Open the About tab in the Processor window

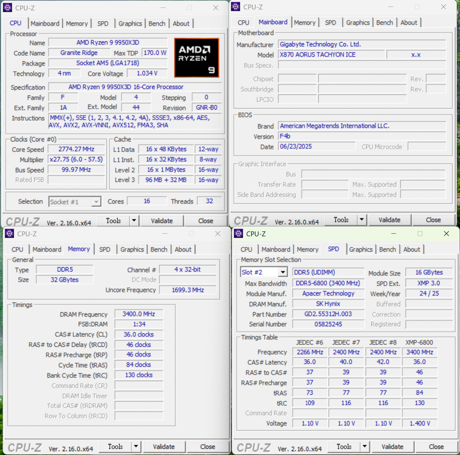[181, 23]
